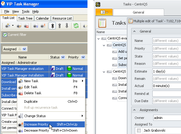Select Duplicate in the context menu
This screenshot has width=181, height=134.
31,101
